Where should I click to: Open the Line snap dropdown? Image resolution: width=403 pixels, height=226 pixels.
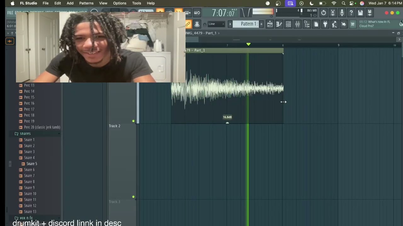216,24
